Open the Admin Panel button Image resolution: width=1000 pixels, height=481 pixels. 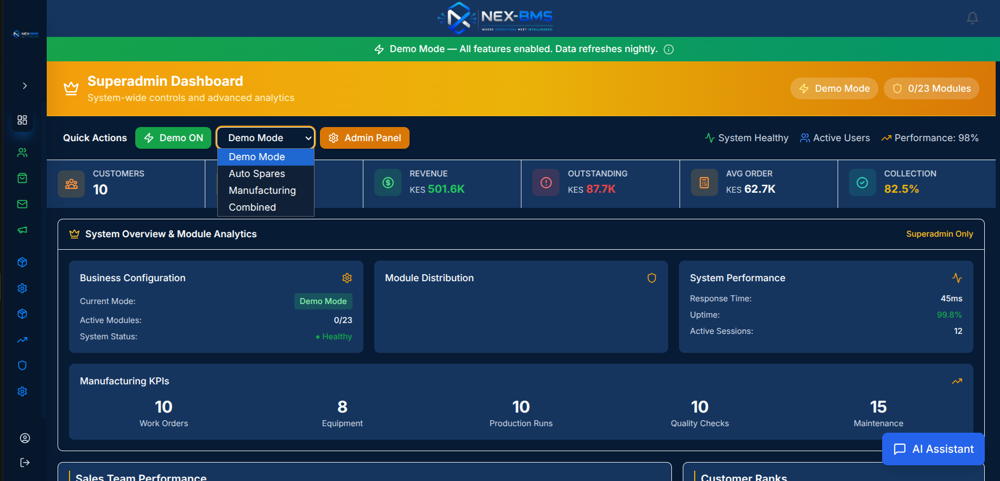364,138
